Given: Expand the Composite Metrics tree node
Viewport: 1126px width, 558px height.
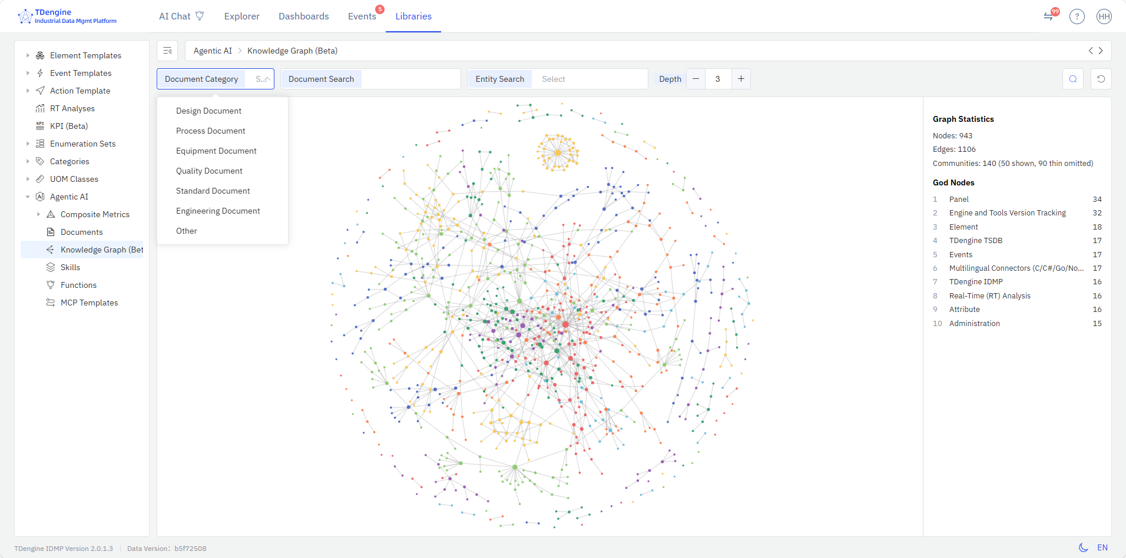Looking at the screenshot, I should [38, 214].
